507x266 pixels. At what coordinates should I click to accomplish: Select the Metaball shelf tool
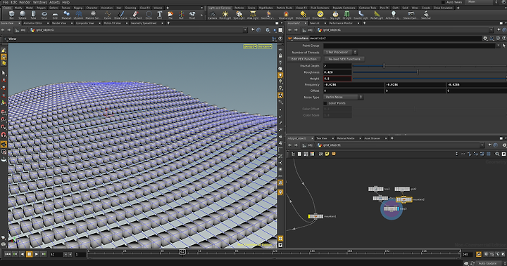click(x=66, y=15)
